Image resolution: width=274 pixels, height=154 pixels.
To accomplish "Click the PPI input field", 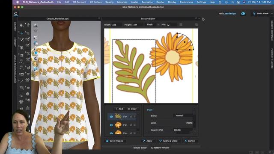I will [172, 25].
